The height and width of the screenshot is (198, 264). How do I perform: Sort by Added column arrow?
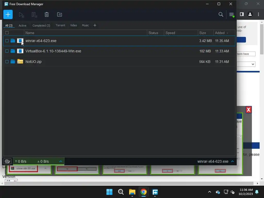(x=227, y=33)
